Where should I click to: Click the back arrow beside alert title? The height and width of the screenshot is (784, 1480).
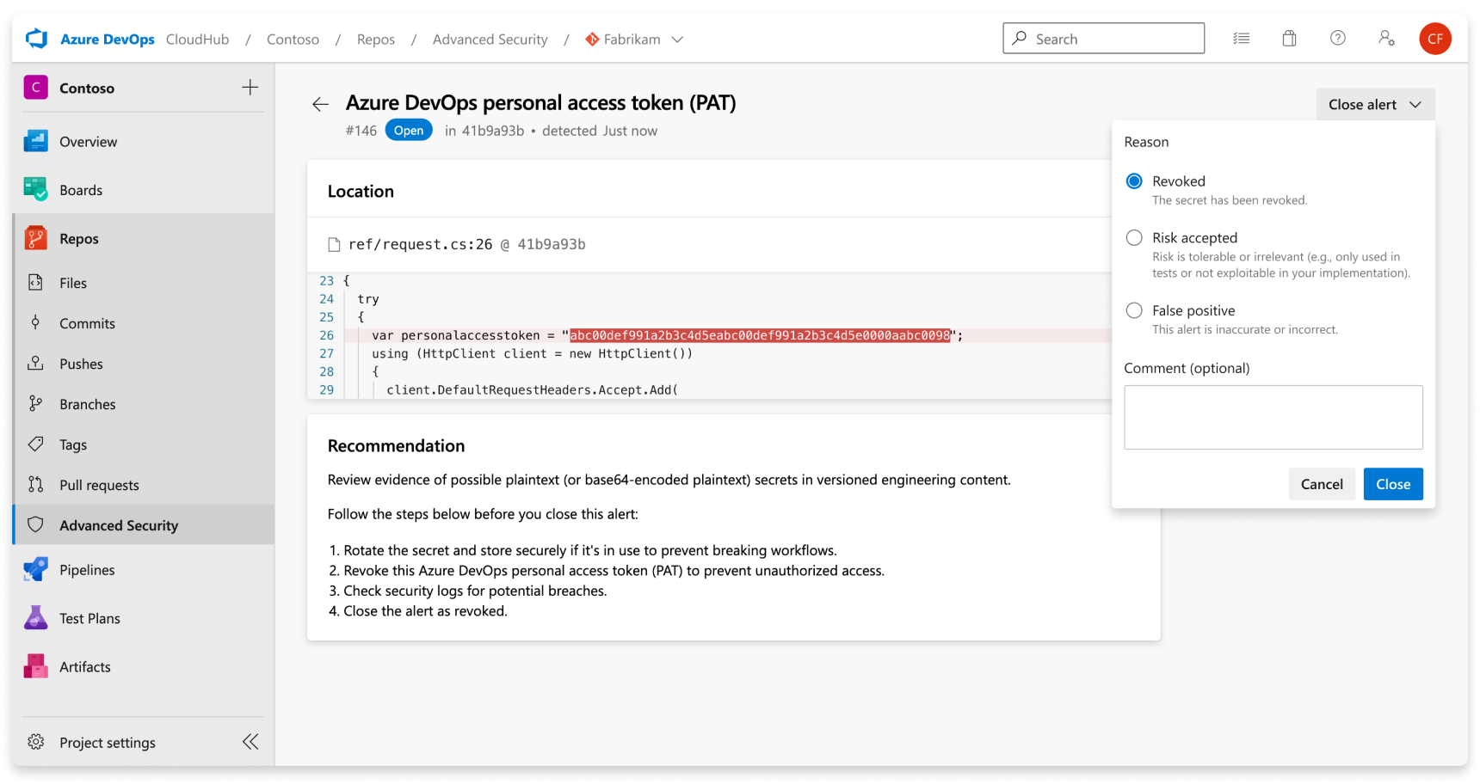tap(320, 105)
